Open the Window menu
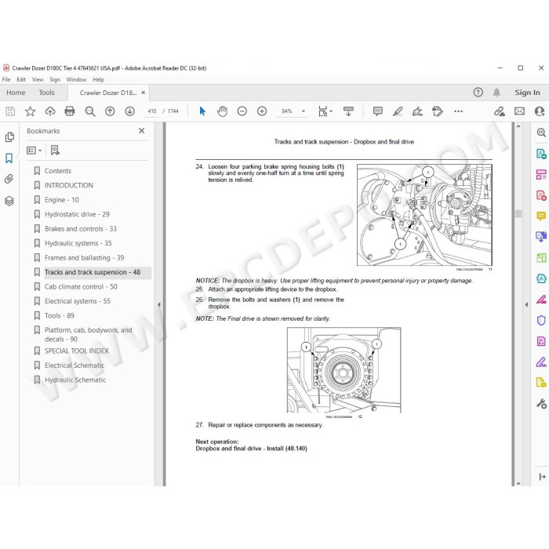The width and height of the screenshot is (549, 549). point(76,79)
